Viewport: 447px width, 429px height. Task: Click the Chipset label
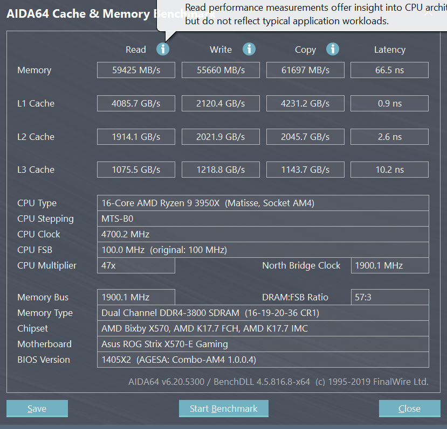tap(32, 329)
